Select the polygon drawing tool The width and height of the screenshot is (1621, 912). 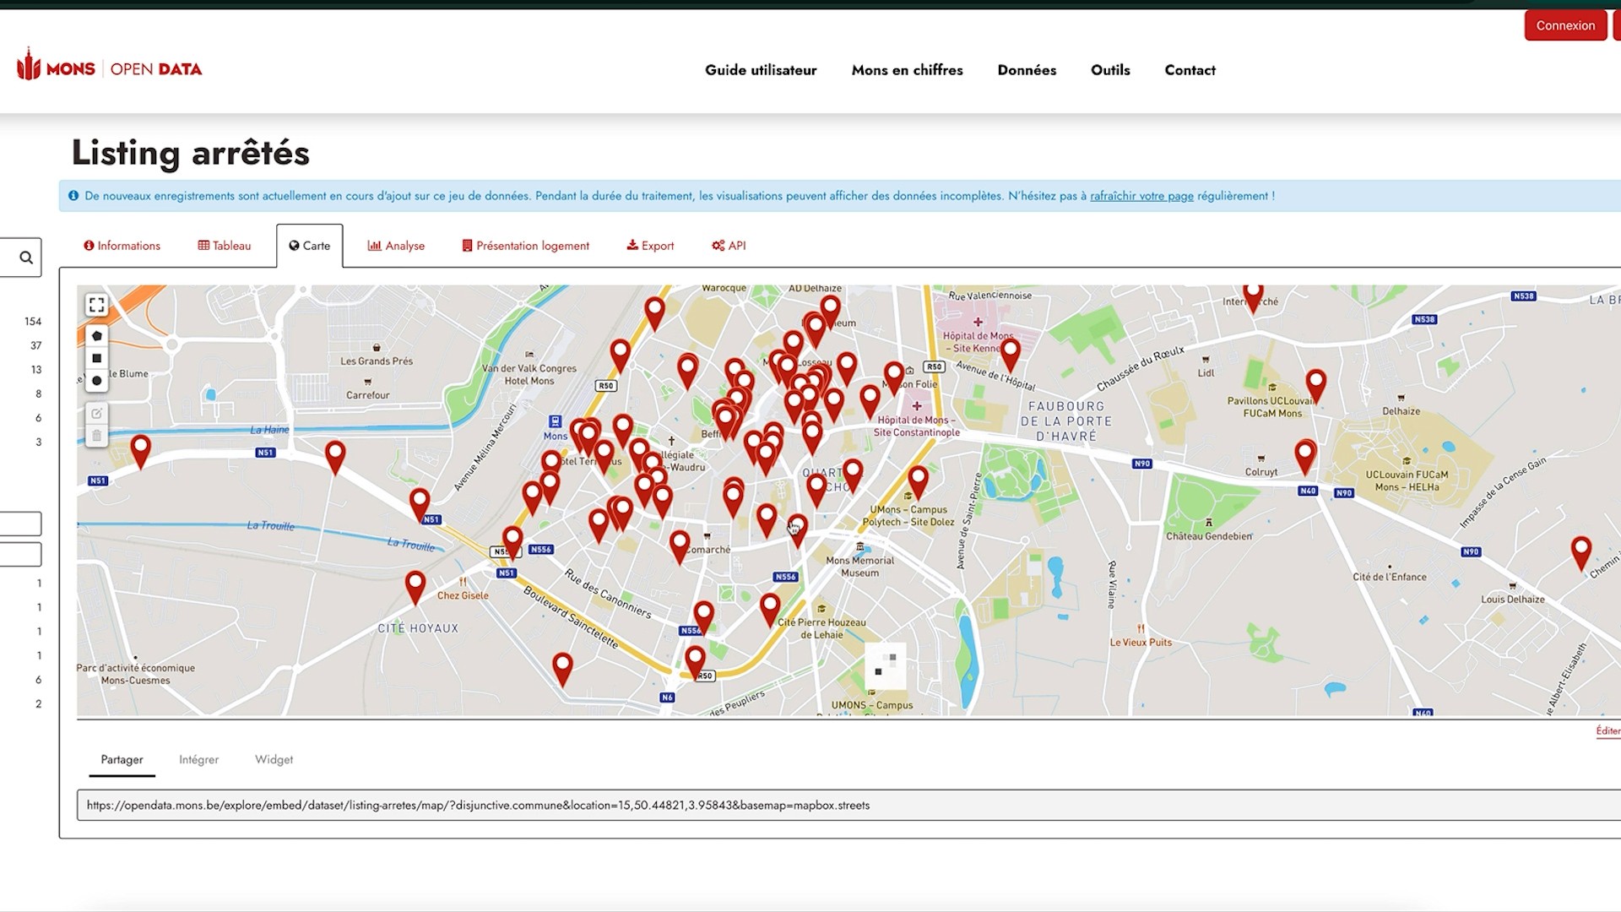[x=96, y=336]
